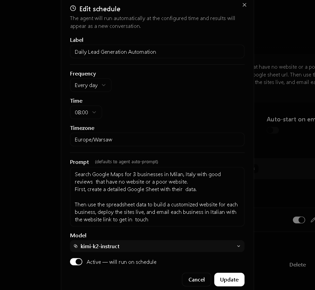Click the pencil edit icon on right

[x=313, y=220]
